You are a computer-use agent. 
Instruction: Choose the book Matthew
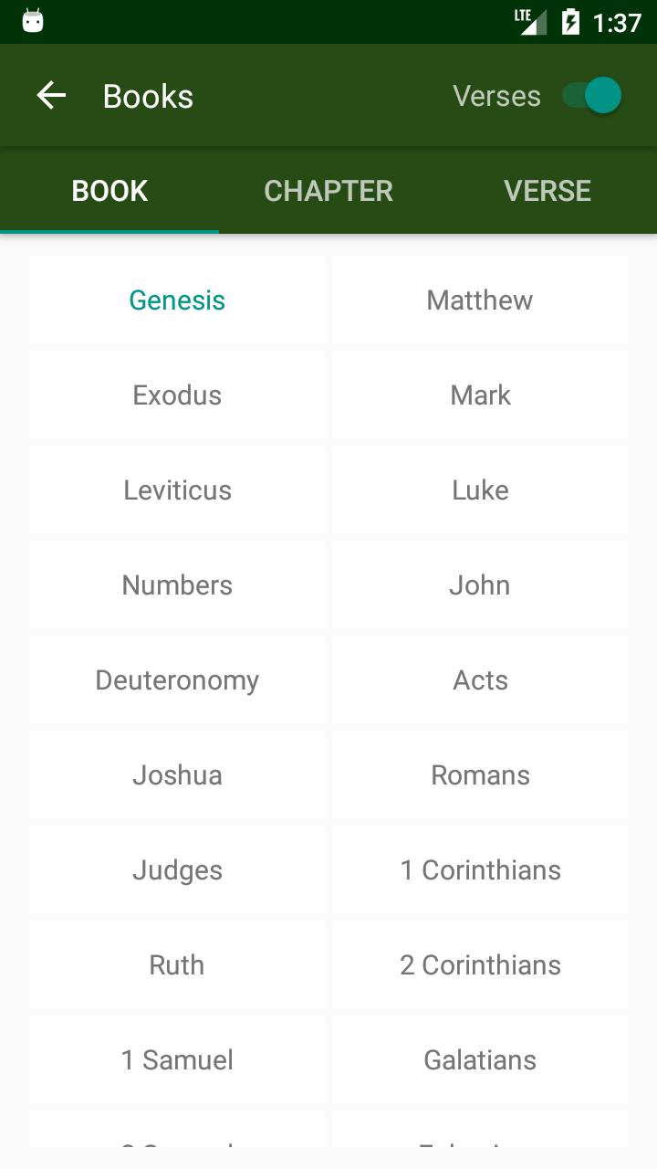[x=480, y=300]
